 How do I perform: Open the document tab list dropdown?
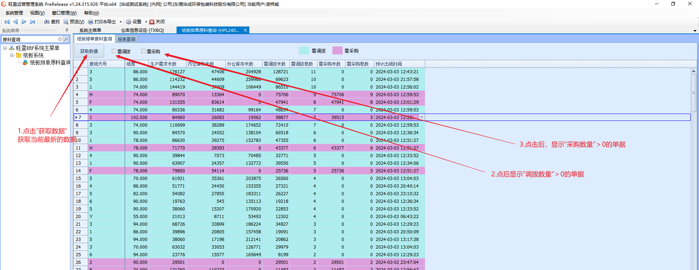click(695, 31)
